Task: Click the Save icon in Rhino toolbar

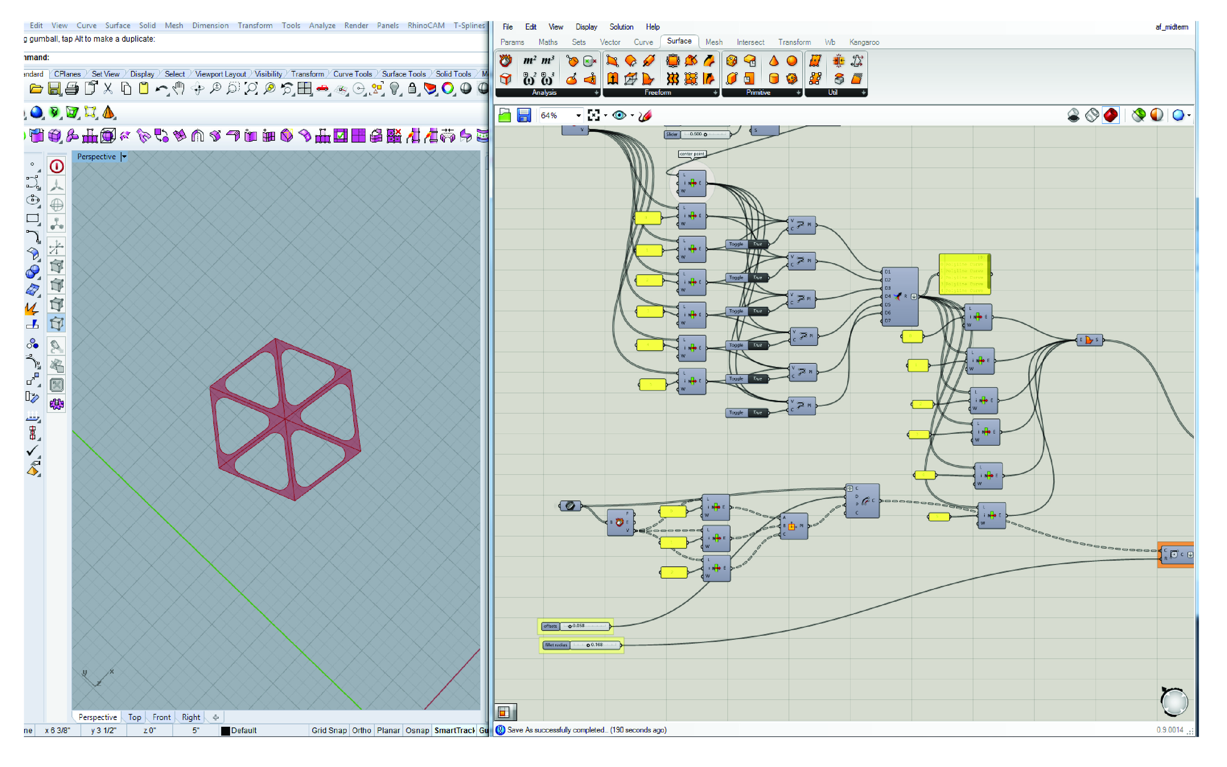Action: [x=54, y=89]
